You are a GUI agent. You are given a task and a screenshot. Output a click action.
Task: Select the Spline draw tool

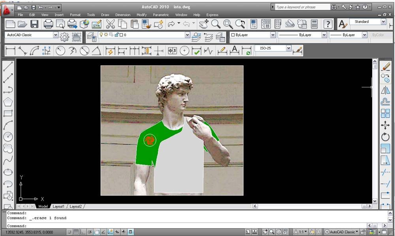pyautogui.click(x=8, y=160)
